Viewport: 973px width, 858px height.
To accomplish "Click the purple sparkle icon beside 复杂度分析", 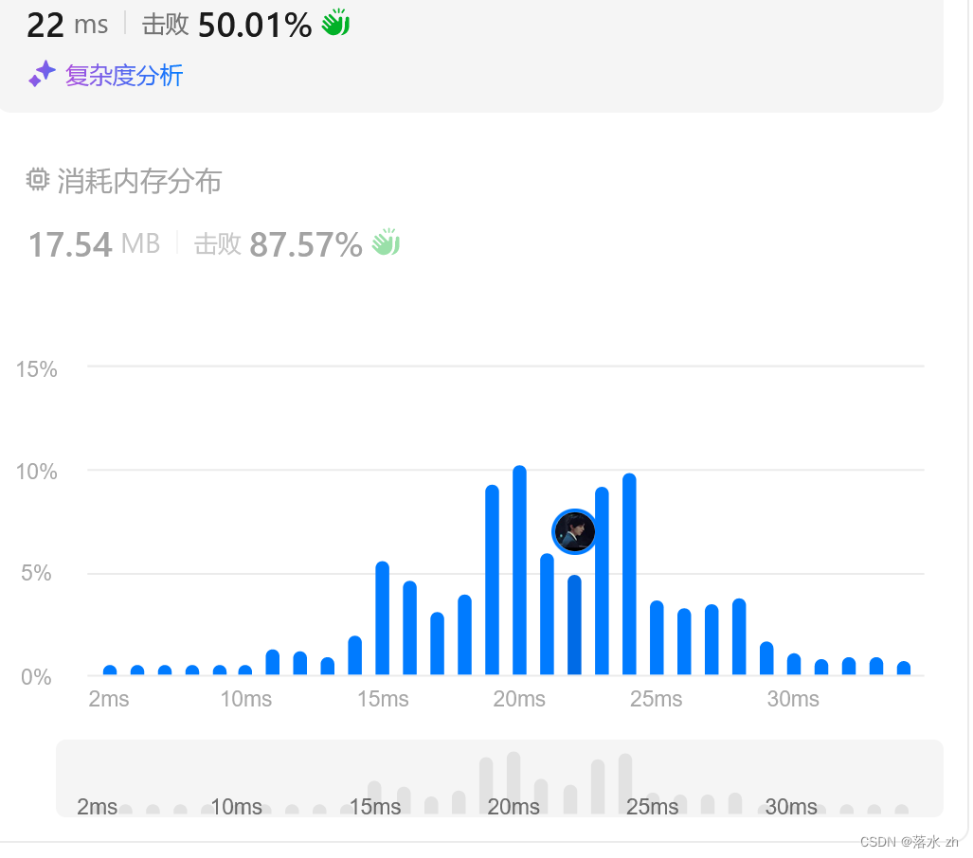I will pyautogui.click(x=43, y=74).
